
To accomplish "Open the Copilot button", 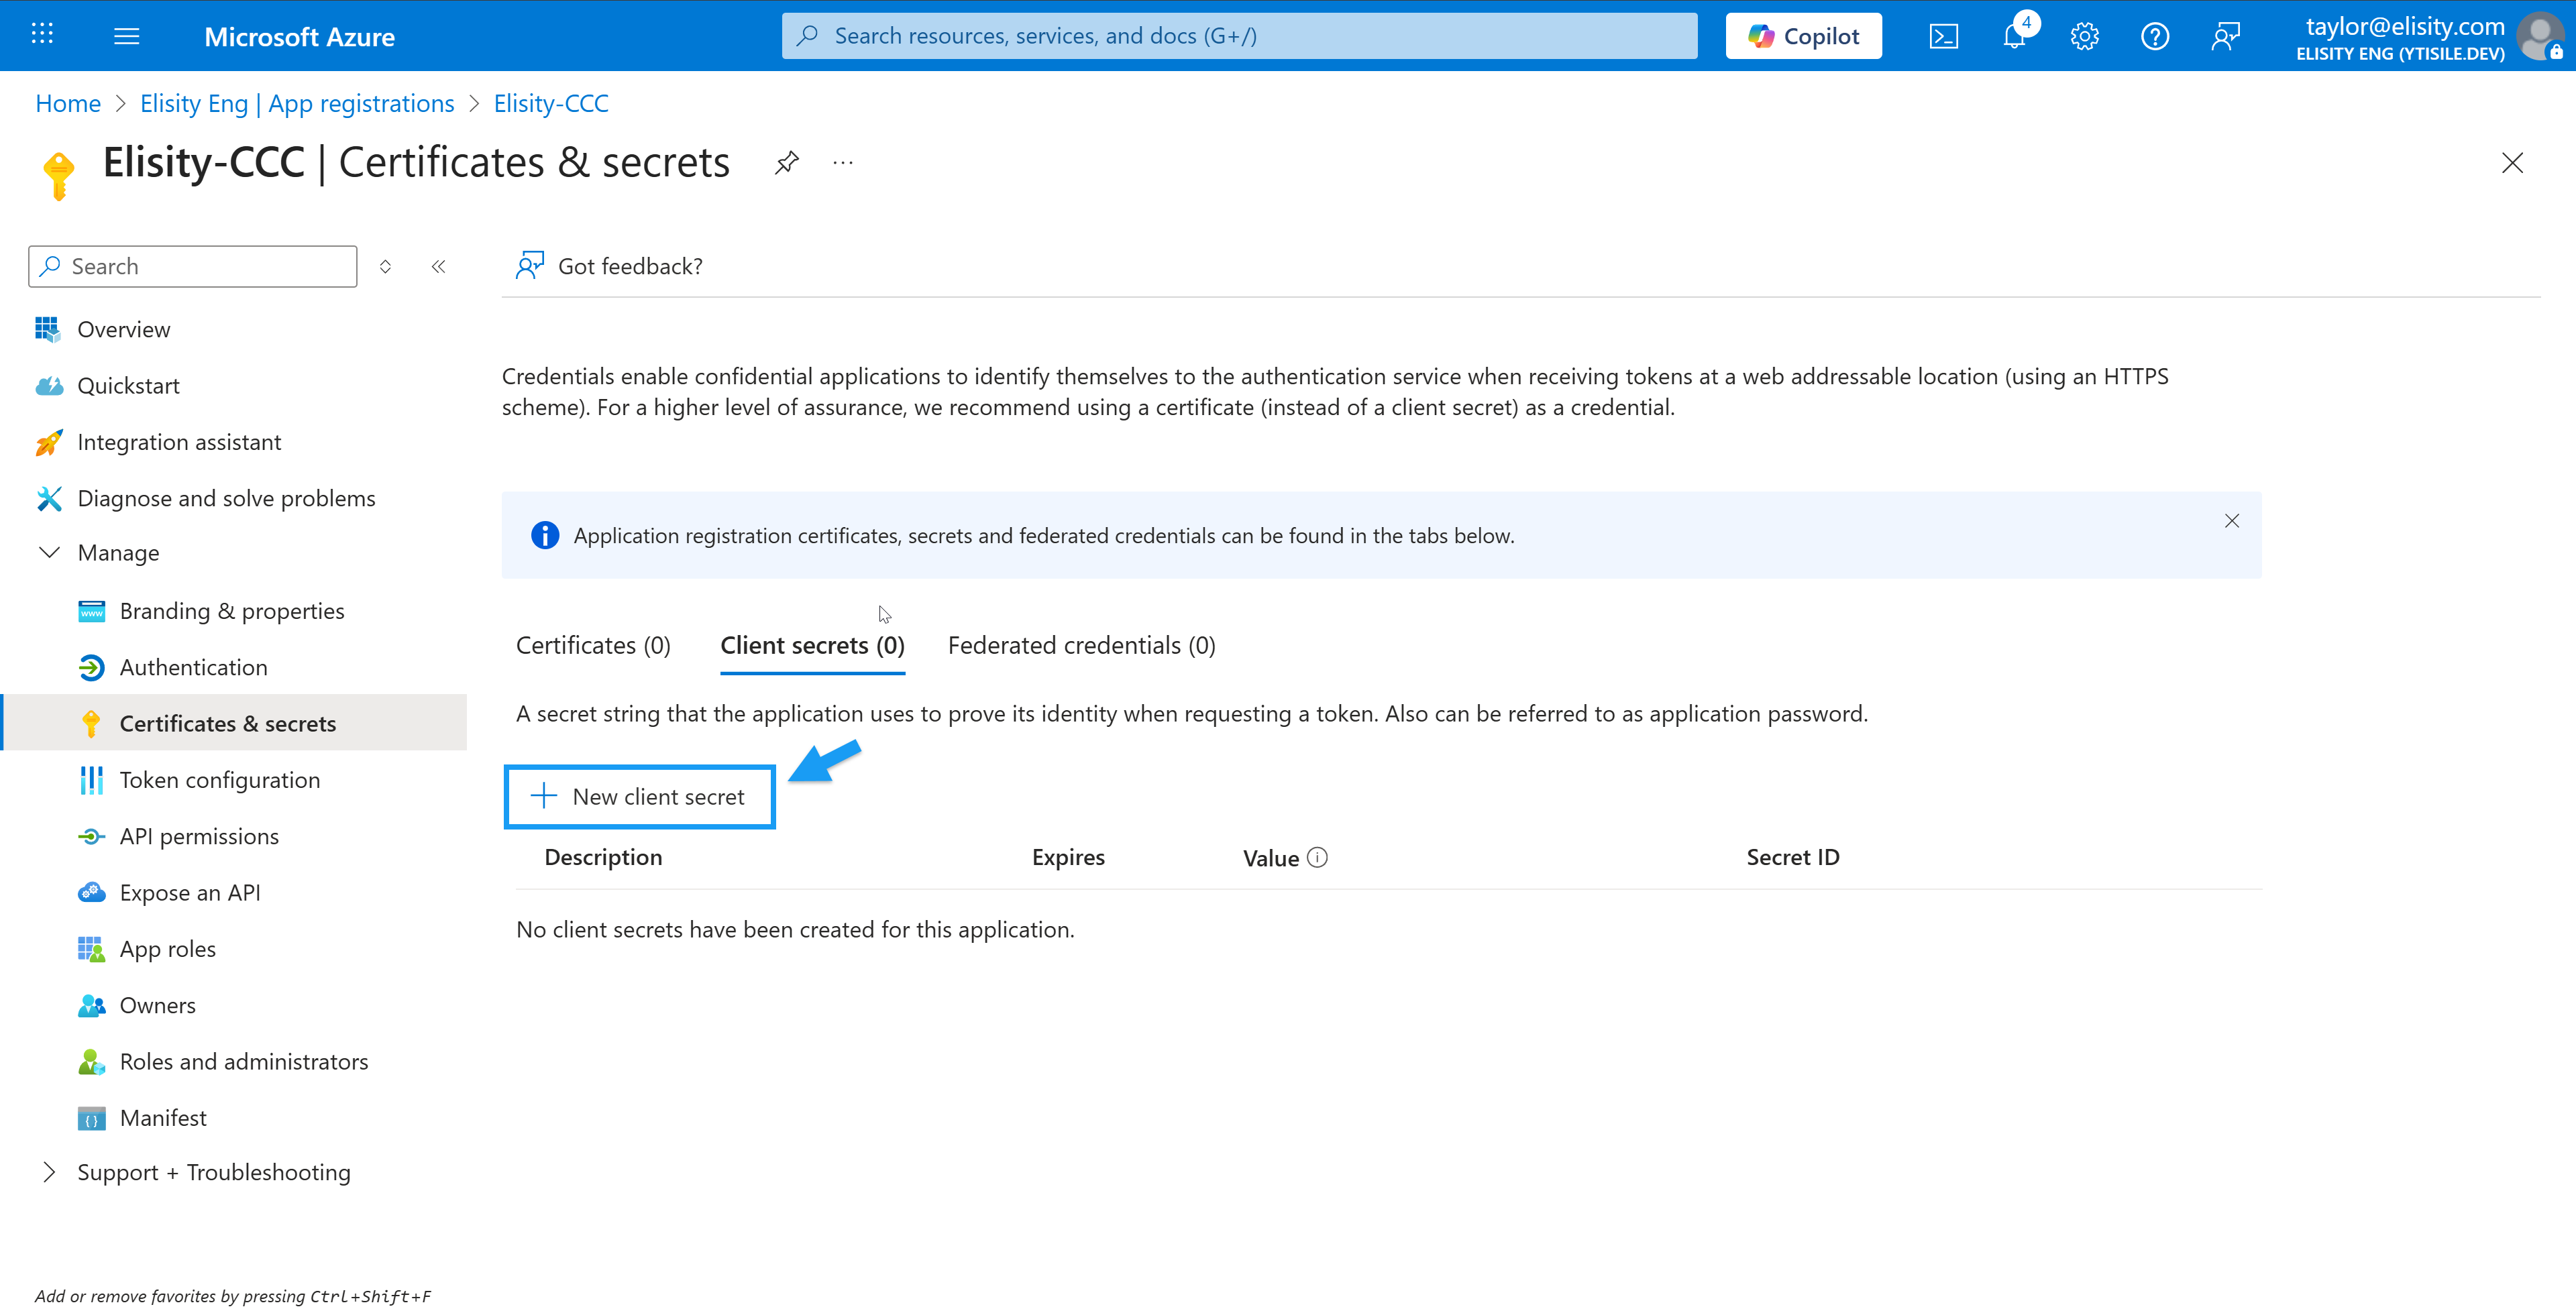I will click(x=1803, y=37).
